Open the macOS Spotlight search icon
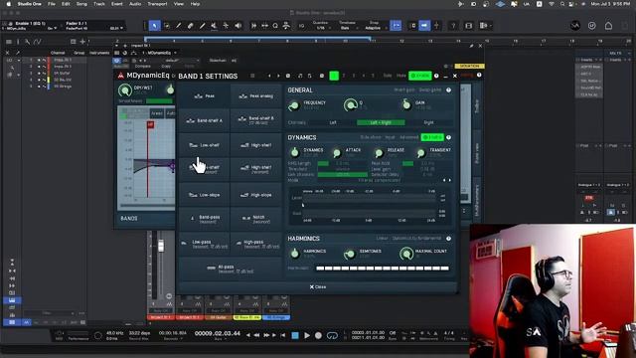This screenshot has width=636, height=358. point(562,4)
